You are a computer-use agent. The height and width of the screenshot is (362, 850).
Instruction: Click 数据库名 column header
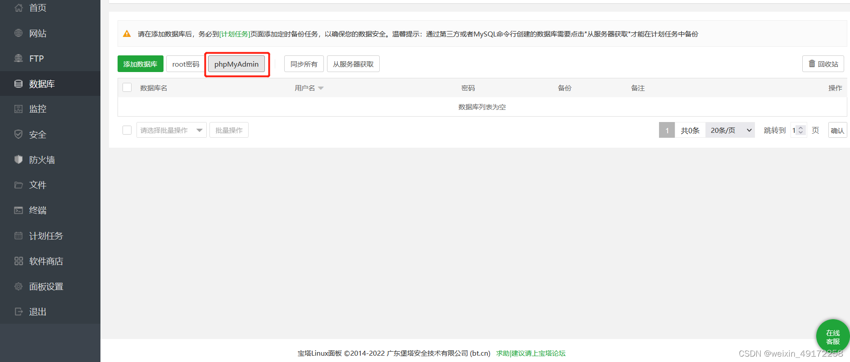coord(154,88)
